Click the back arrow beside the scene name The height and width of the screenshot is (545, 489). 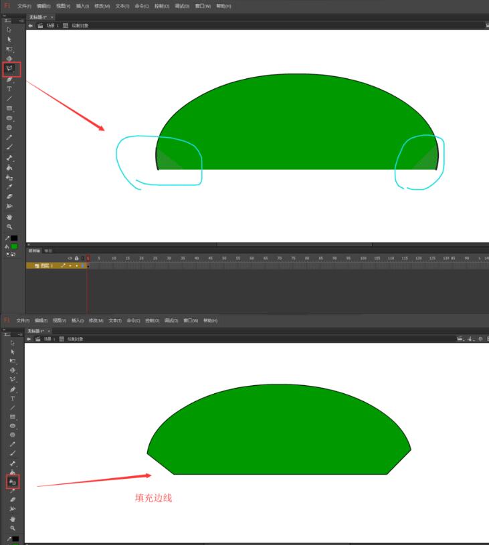click(31, 25)
